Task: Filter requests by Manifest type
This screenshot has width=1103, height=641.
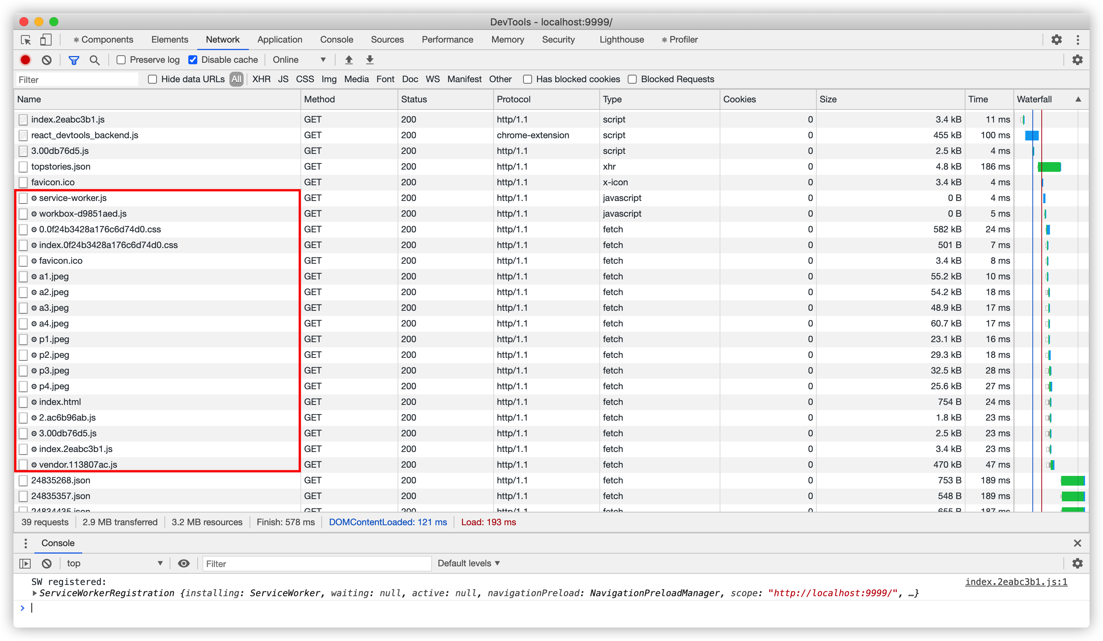Action: (x=464, y=79)
